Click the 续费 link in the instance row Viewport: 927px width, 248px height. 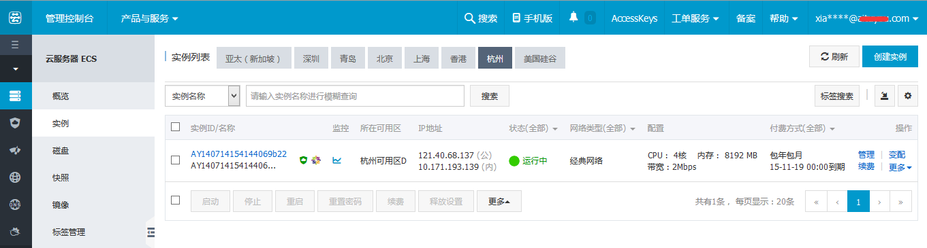866,166
